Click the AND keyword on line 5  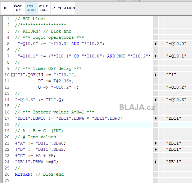pos(75,44)
